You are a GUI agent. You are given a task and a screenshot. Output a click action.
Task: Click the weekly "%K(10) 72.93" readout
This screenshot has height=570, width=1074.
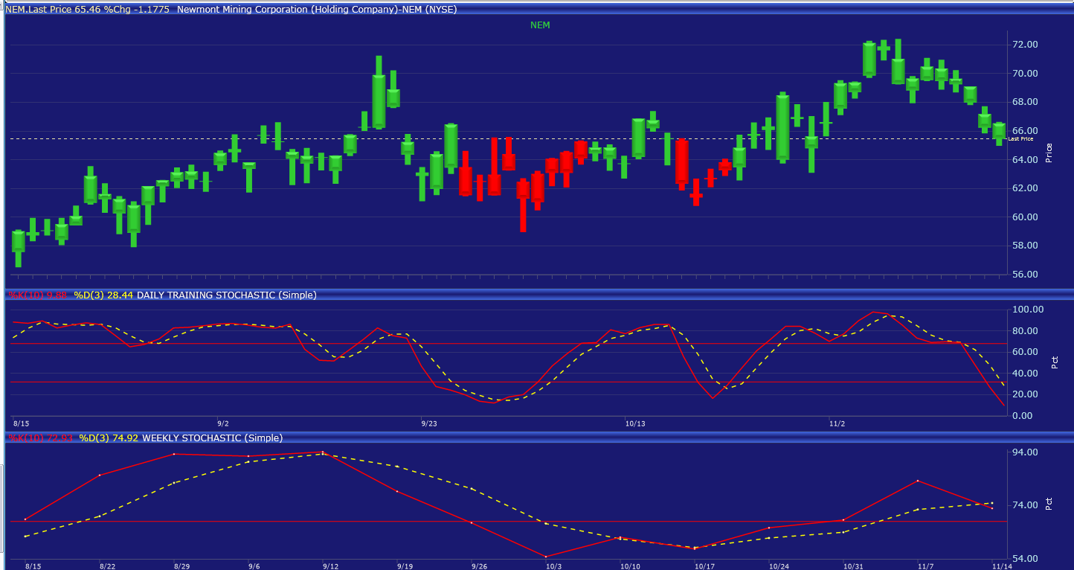click(x=39, y=438)
